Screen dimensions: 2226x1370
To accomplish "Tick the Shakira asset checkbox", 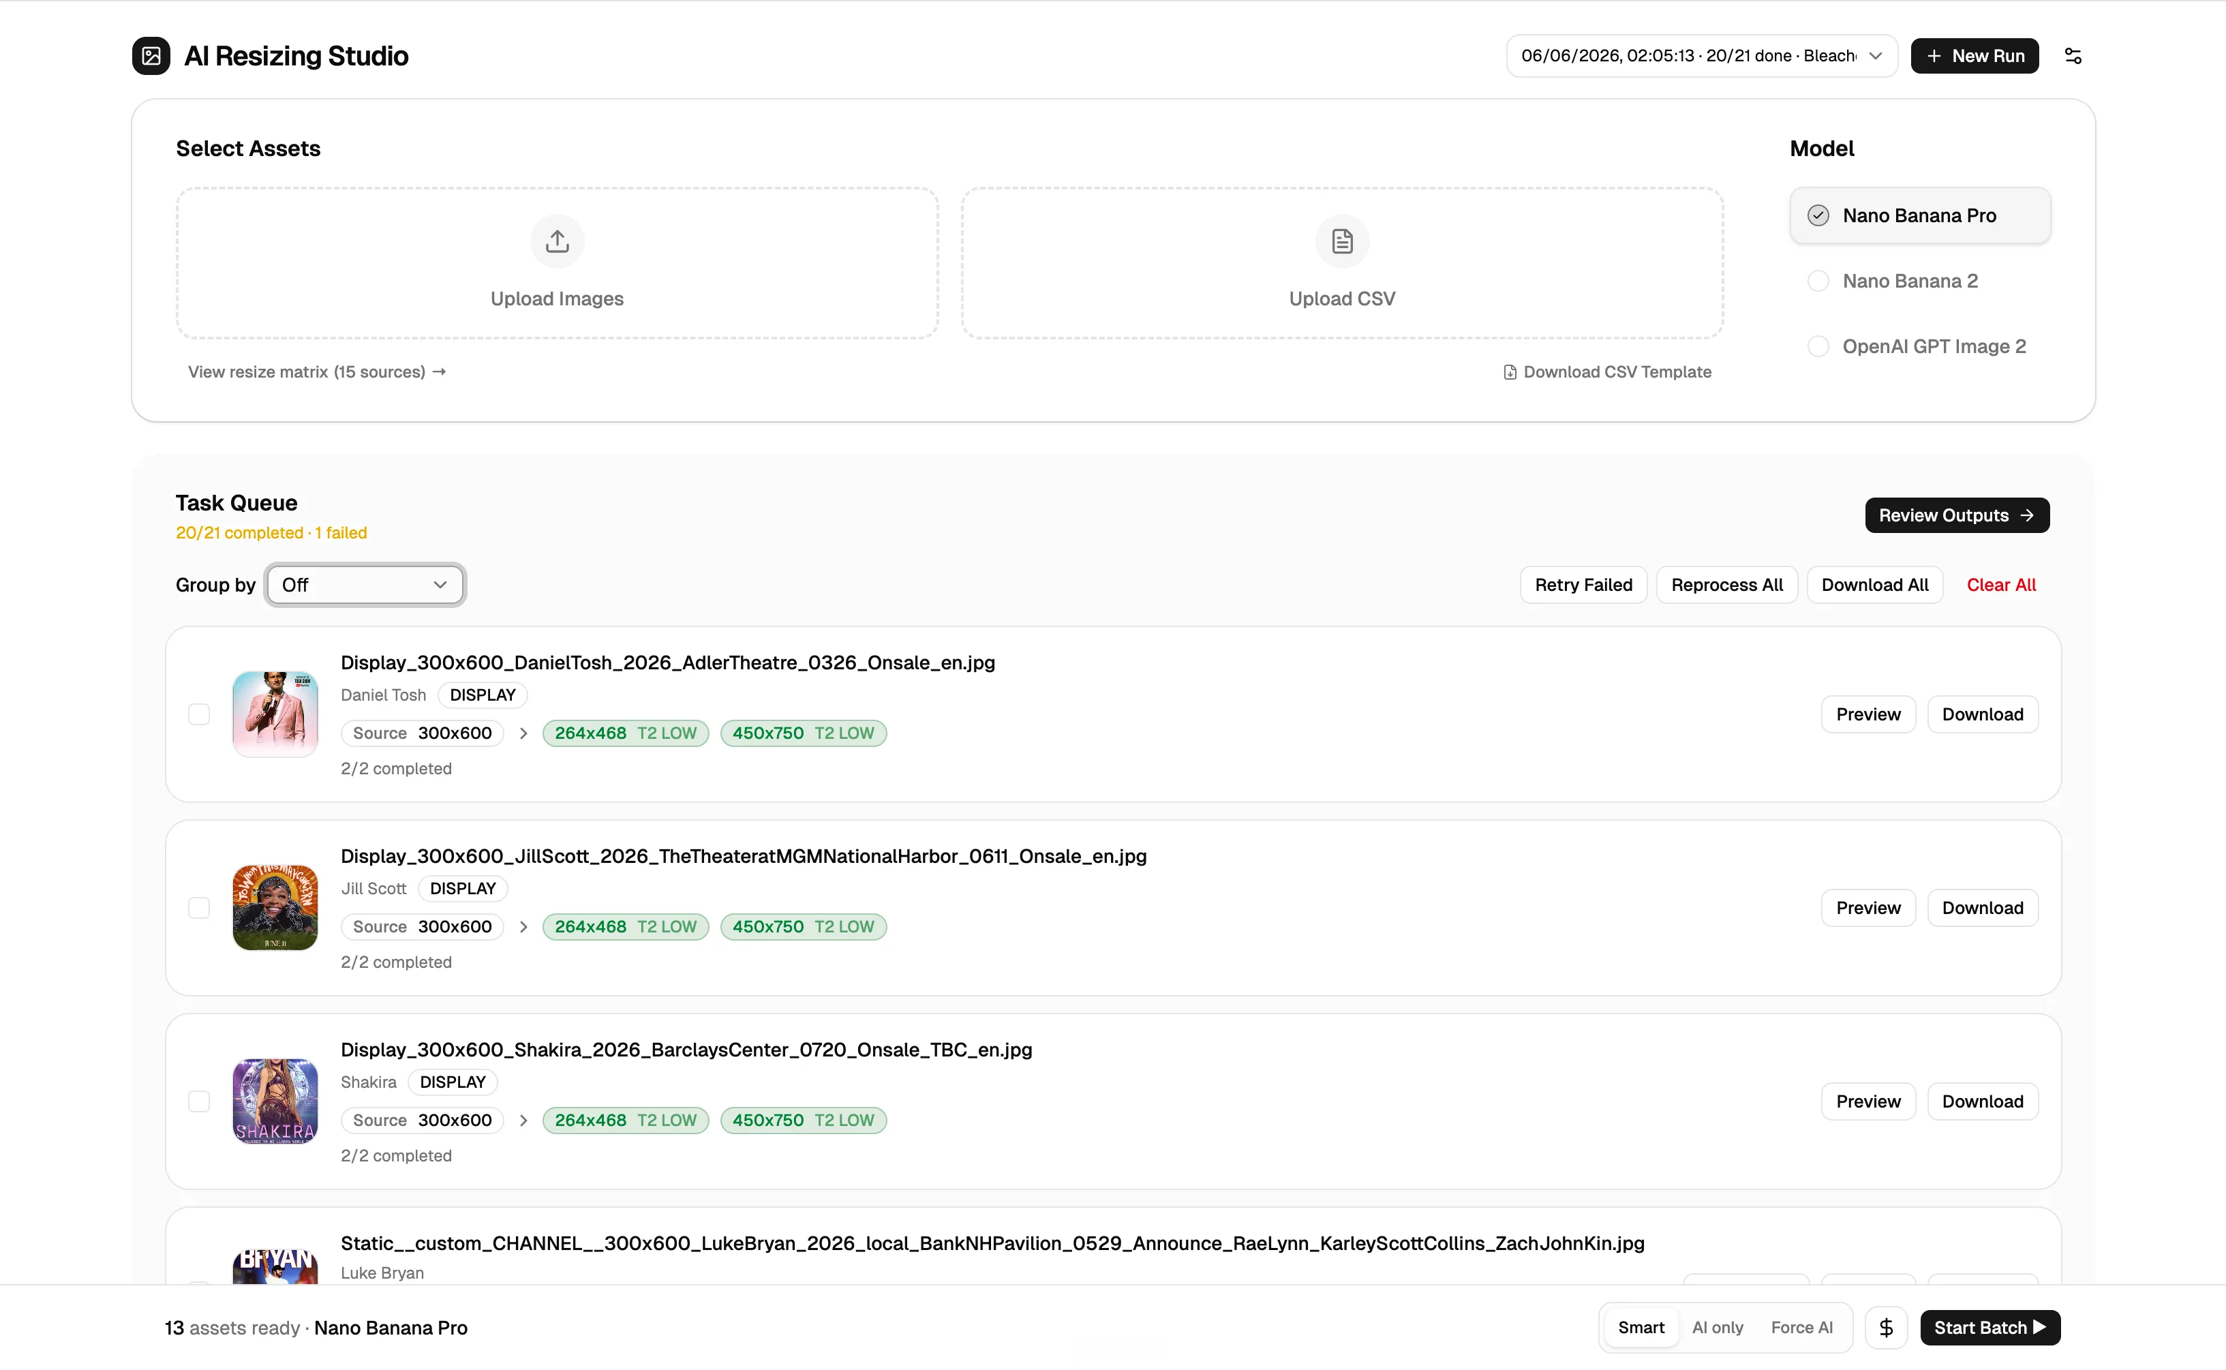I will tap(199, 1101).
